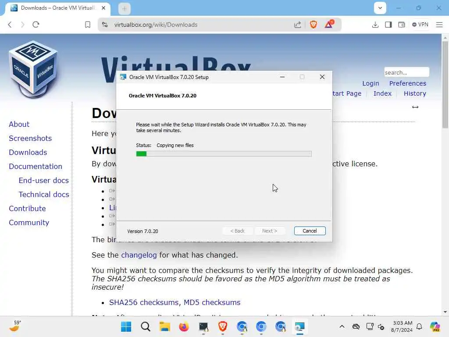Reload the VirtualBox downloads page
Screen dimensions: 449x337
coord(36,25)
